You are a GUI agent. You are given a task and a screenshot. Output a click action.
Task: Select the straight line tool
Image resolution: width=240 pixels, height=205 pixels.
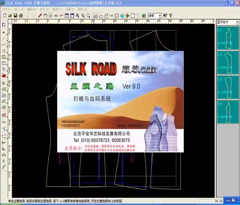click(4, 39)
